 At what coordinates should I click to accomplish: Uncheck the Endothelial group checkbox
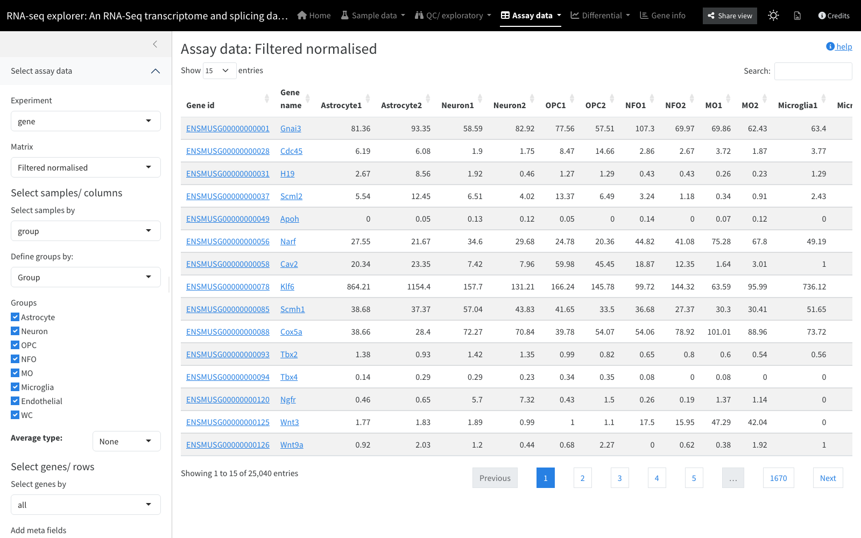pos(15,401)
